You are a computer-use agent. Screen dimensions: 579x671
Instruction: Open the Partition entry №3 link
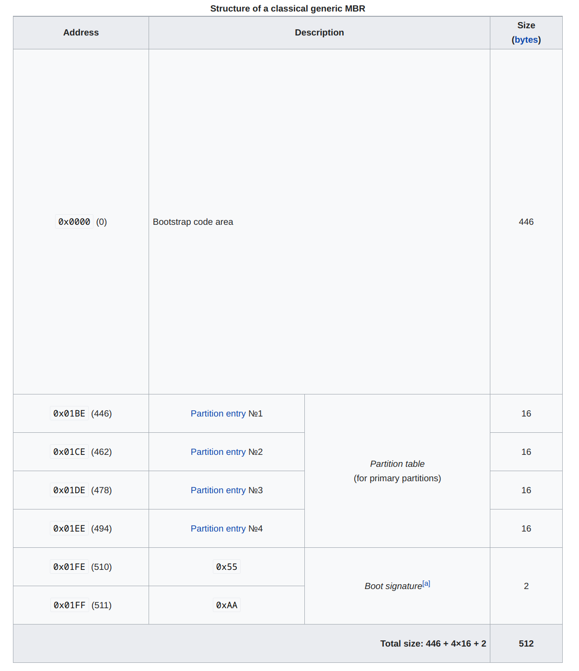(218, 490)
